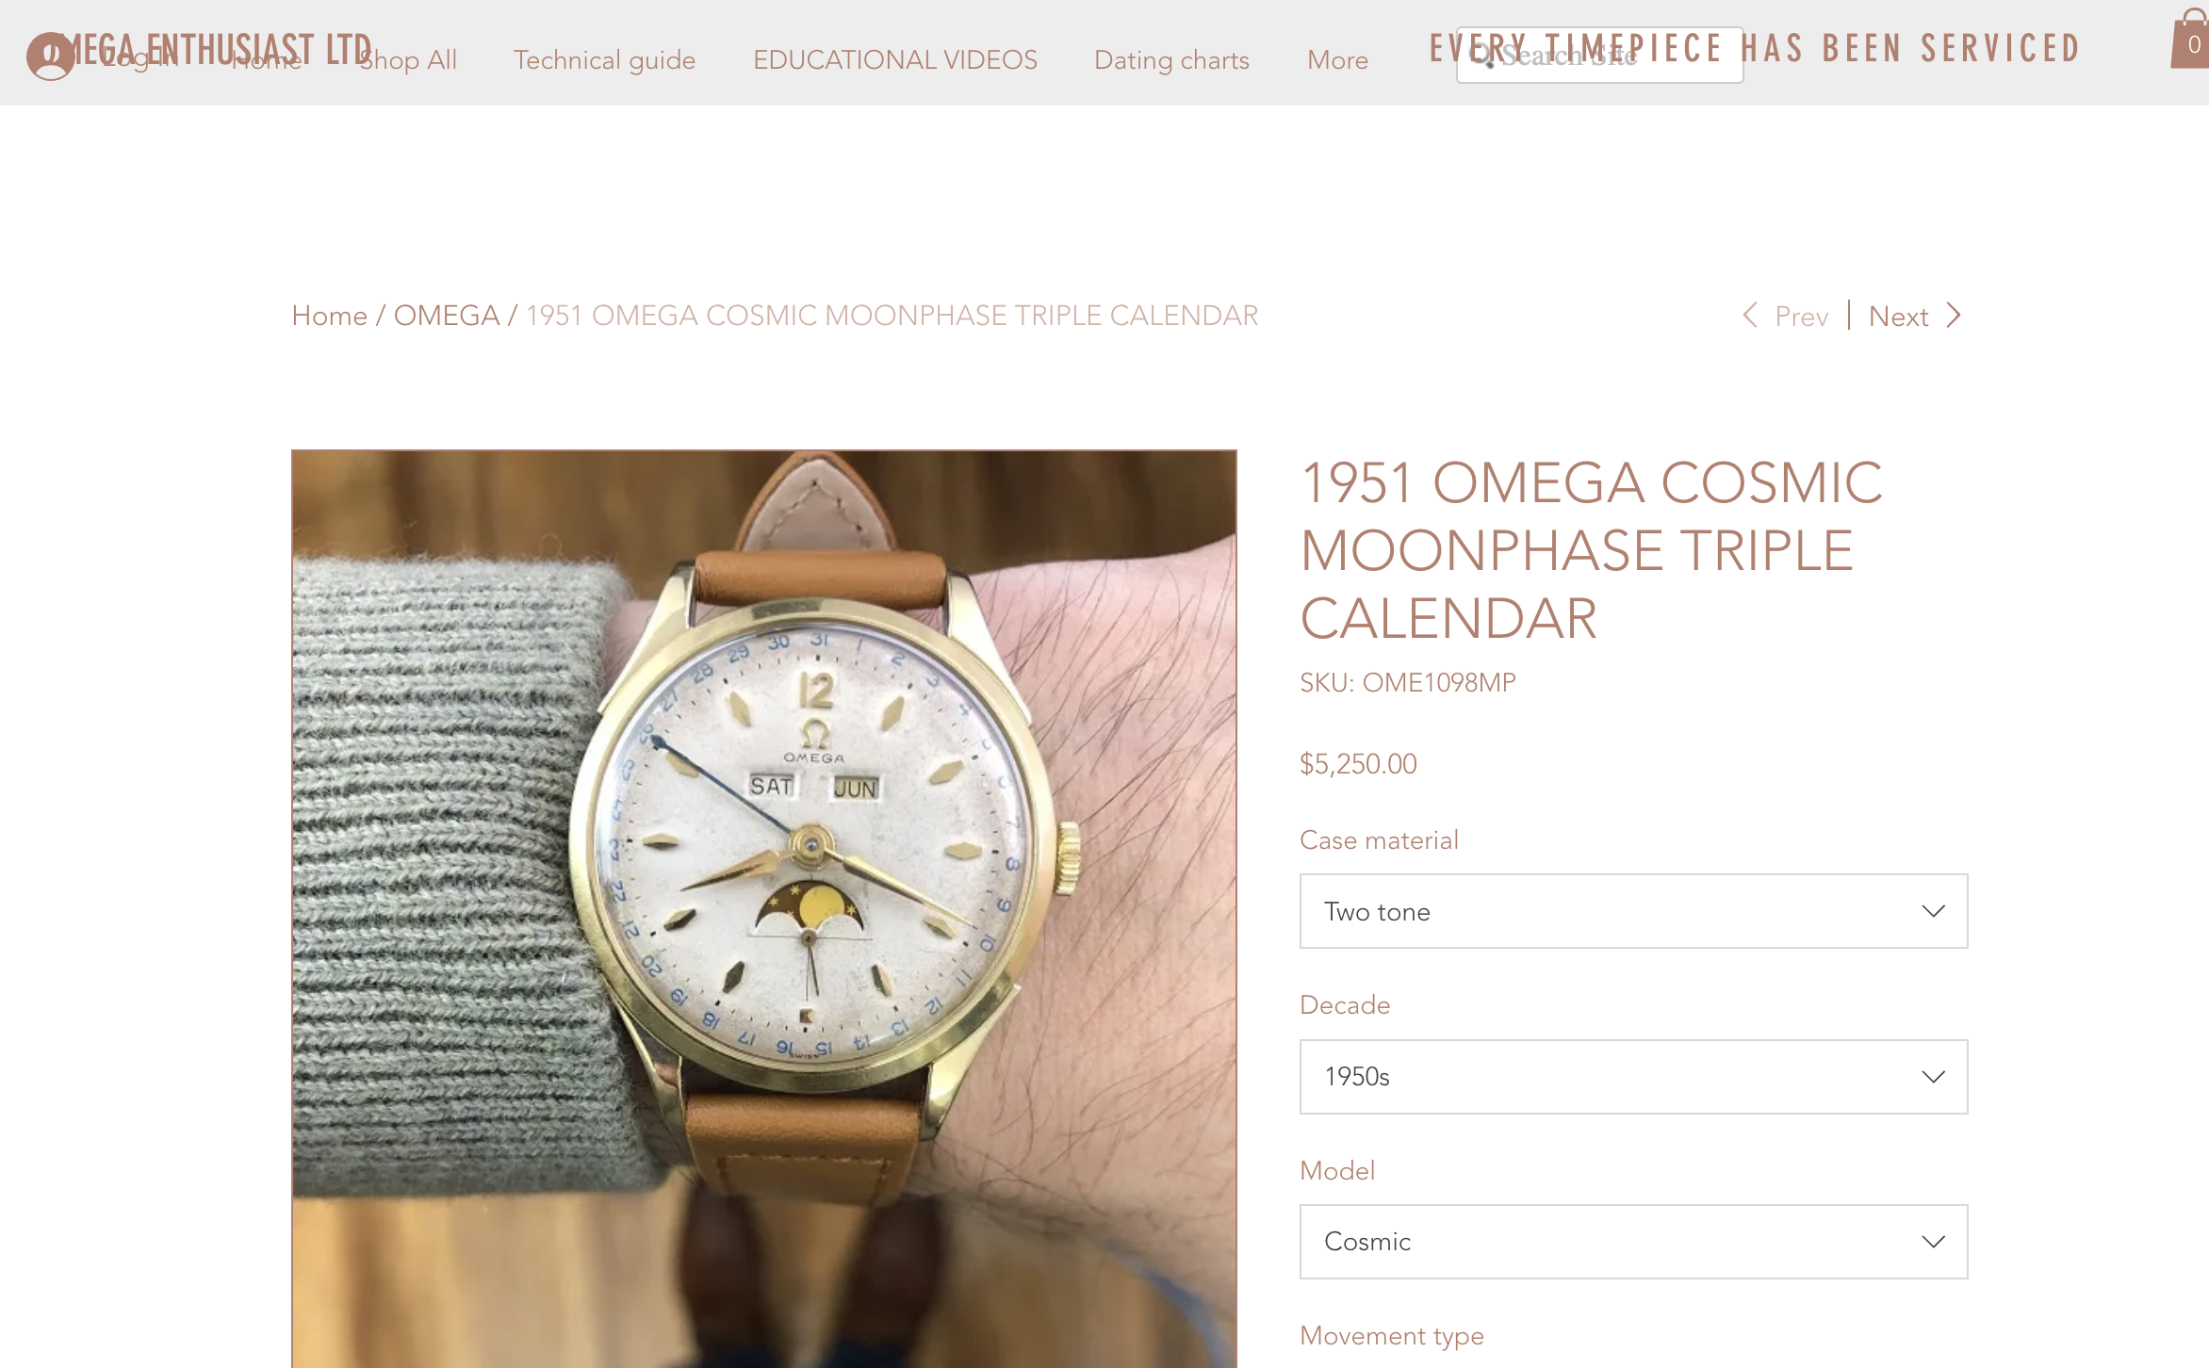
Task: Go to Shop All page
Action: (x=408, y=60)
